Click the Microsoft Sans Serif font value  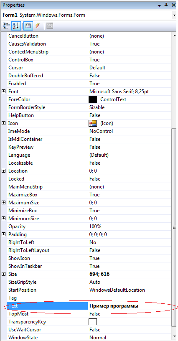pyautogui.click(x=119, y=92)
